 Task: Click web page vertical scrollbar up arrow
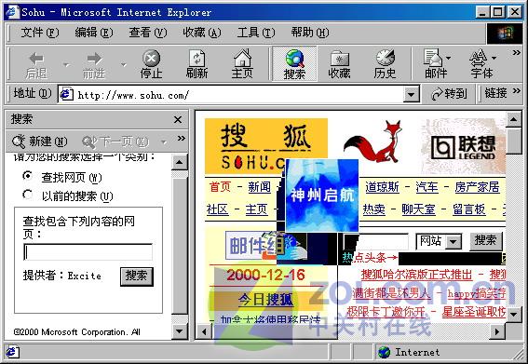[514, 119]
